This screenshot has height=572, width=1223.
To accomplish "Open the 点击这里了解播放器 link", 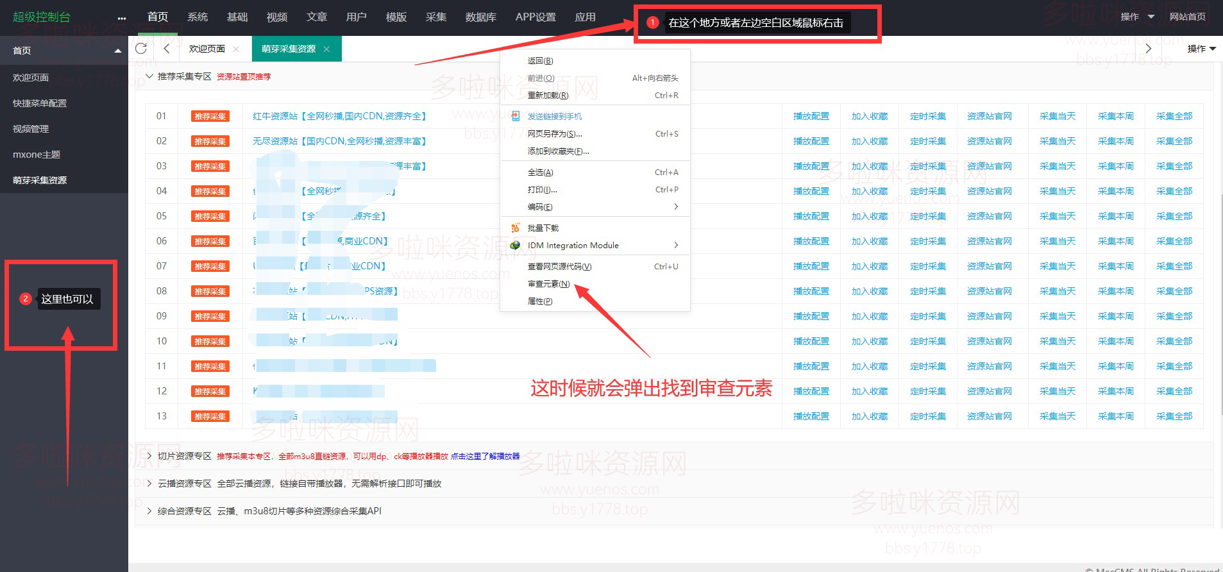I will pyautogui.click(x=485, y=457).
